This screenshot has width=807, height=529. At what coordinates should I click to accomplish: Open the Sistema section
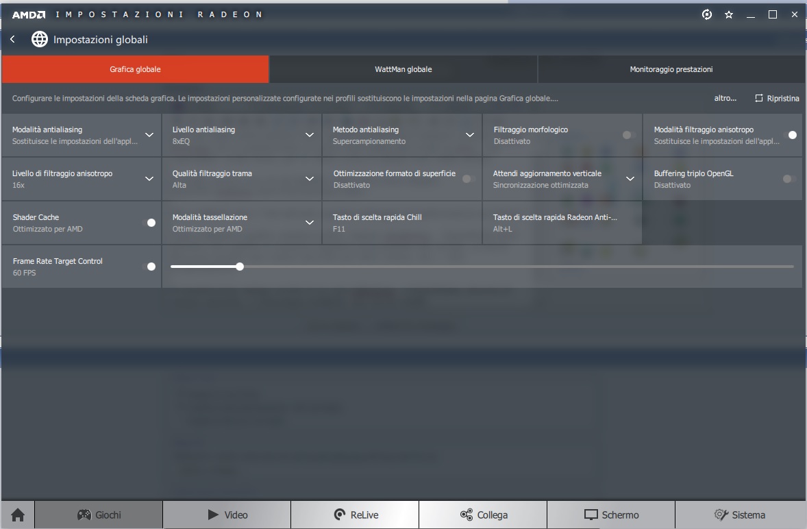740,515
